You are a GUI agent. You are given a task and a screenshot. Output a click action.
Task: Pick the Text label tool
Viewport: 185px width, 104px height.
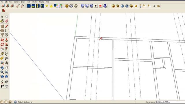pos(7,58)
